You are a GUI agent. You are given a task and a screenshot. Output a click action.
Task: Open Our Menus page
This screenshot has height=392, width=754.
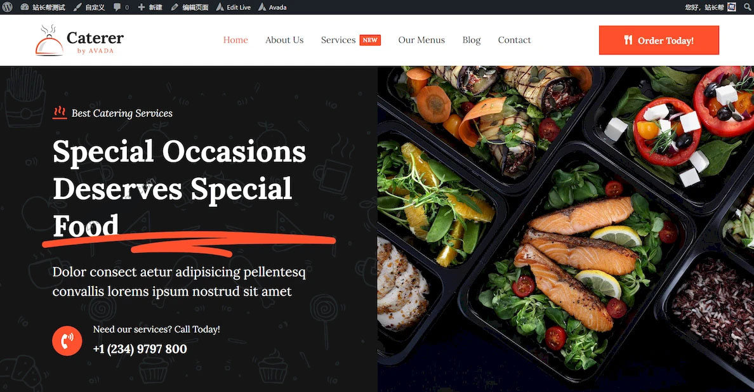(x=421, y=40)
